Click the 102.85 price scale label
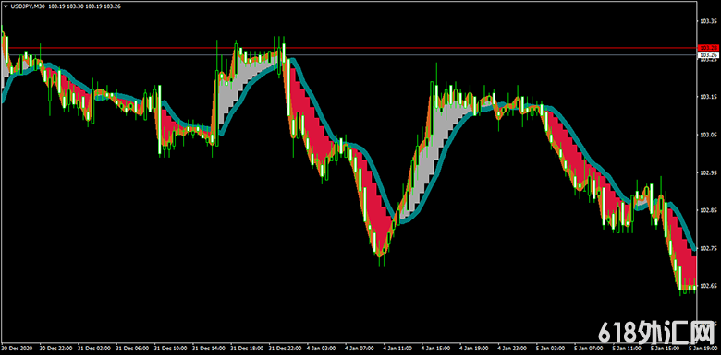721x355 pixels. click(708, 210)
